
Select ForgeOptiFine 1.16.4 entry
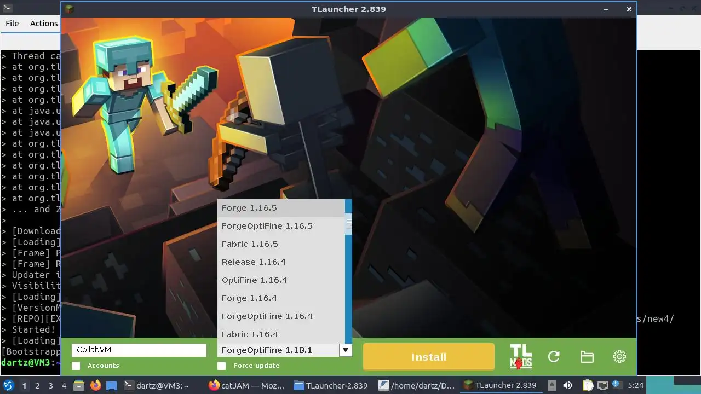281,316
